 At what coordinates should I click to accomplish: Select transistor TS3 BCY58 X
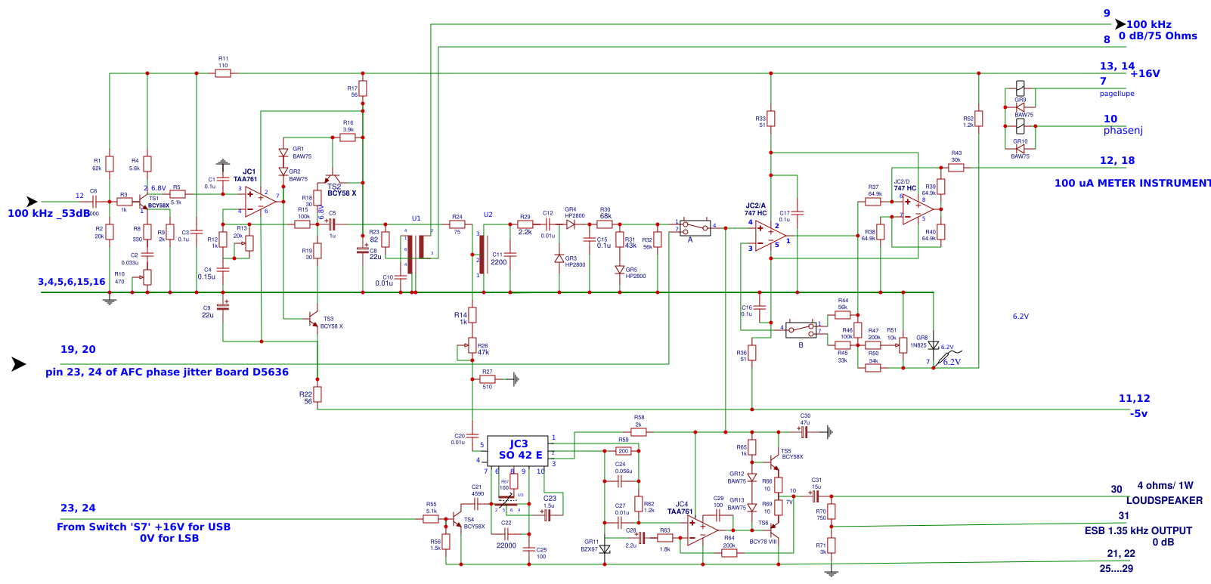tap(313, 319)
